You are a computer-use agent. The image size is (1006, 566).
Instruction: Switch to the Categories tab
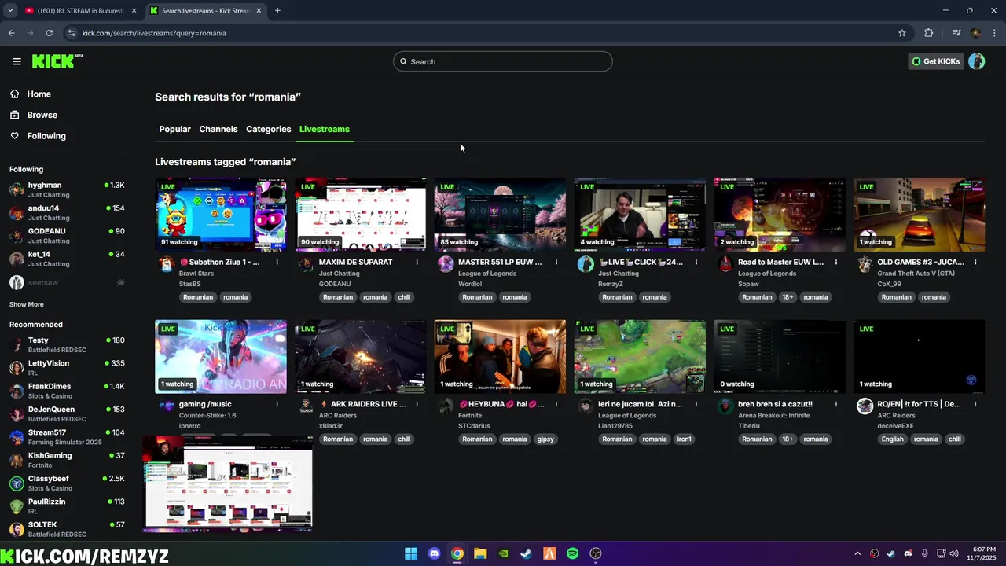click(x=268, y=129)
